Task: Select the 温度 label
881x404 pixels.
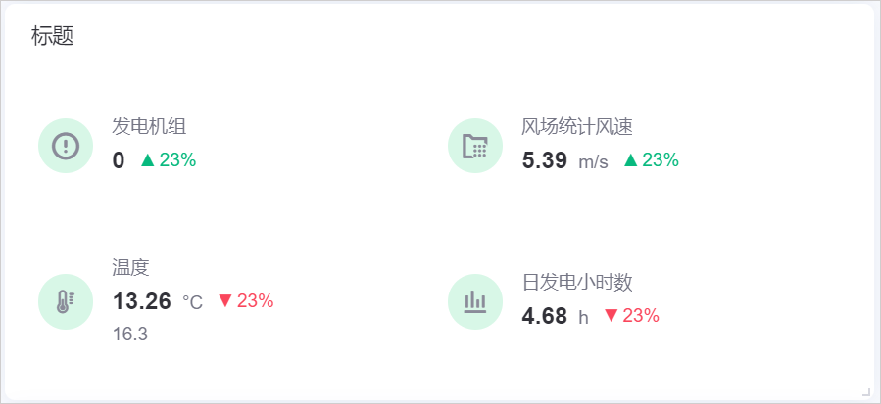Action: (x=130, y=268)
